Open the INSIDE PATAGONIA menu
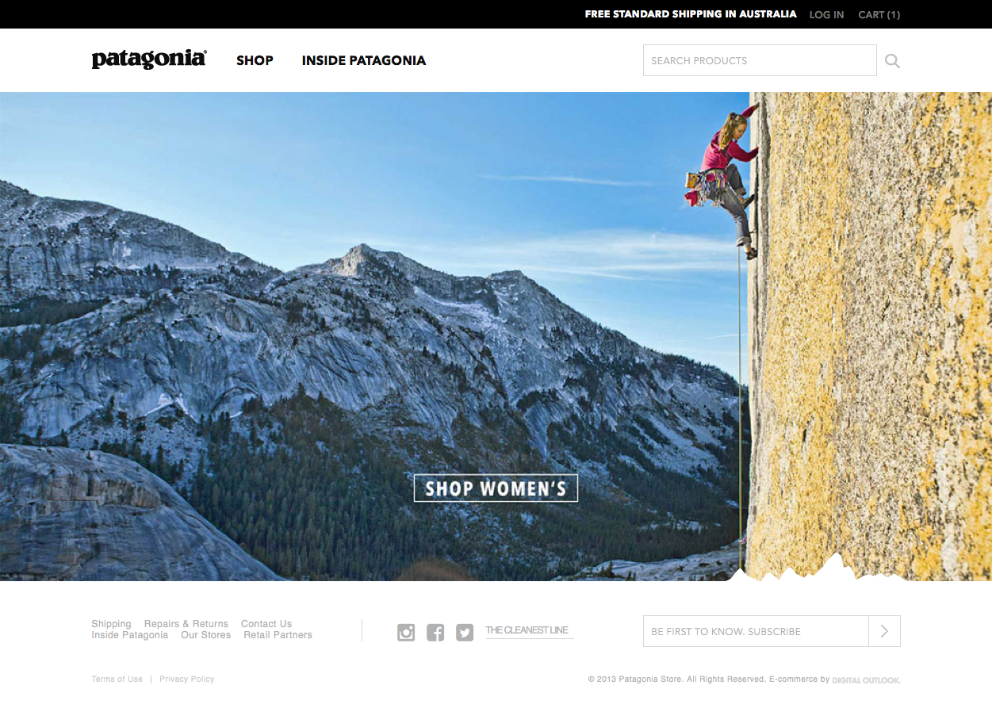This screenshot has height=708, width=992. pyautogui.click(x=364, y=60)
